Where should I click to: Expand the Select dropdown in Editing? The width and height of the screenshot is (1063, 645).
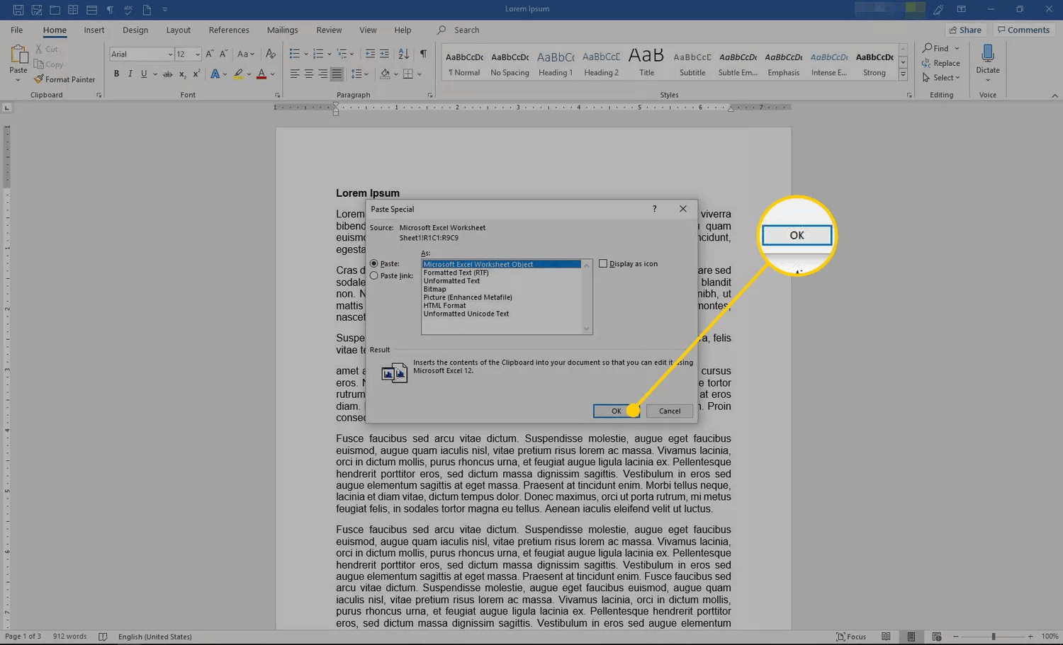[941, 78]
